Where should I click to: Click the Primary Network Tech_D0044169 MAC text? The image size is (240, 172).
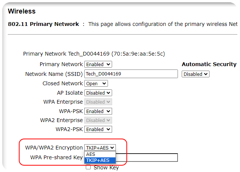[x=94, y=54]
